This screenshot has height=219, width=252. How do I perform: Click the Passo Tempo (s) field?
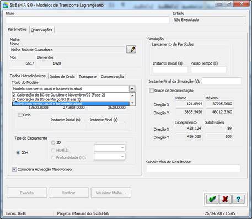pyautogui.click(x=208, y=70)
